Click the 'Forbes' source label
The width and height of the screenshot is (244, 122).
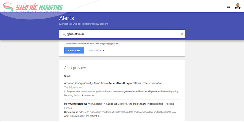[68, 108]
